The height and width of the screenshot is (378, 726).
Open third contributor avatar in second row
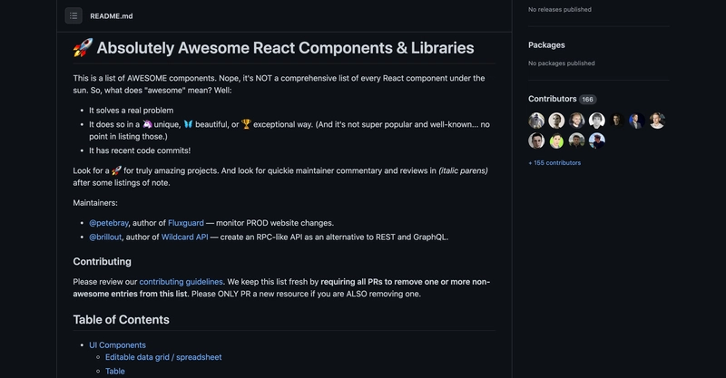(x=577, y=141)
